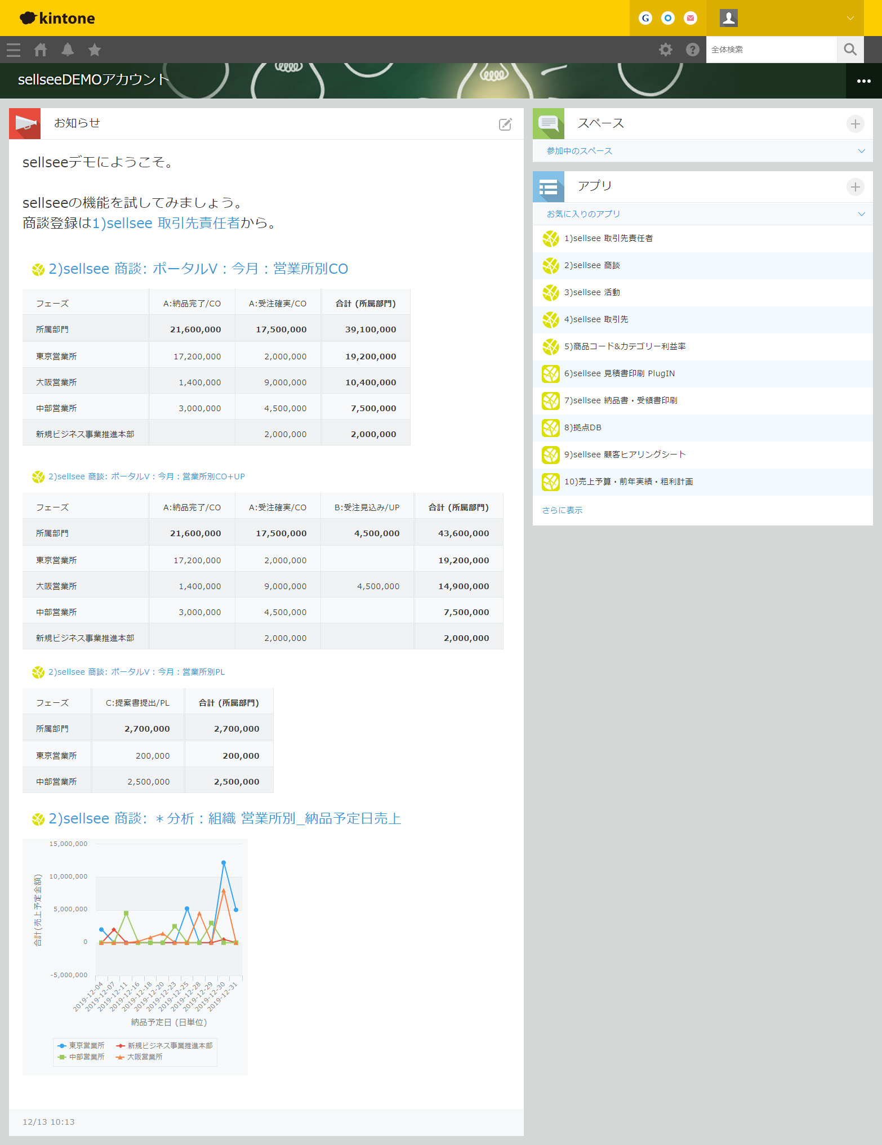Viewport: 882px width, 1145px height.
Task: Add a new app with plus icon
Action: coord(856,187)
